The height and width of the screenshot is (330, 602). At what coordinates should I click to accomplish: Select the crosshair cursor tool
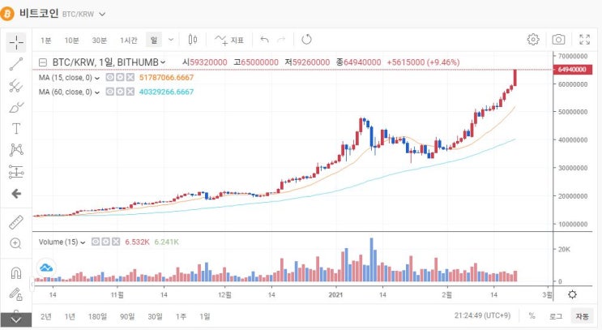click(x=16, y=42)
